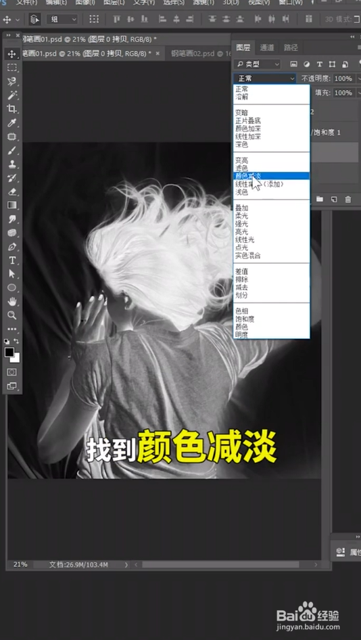Choose 实色混合 blend mode

(271, 256)
